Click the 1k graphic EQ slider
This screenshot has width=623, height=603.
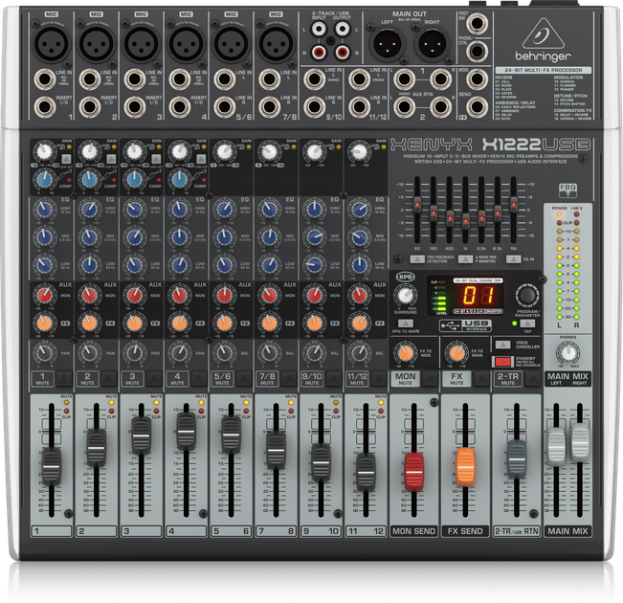[x=465, y=221]
